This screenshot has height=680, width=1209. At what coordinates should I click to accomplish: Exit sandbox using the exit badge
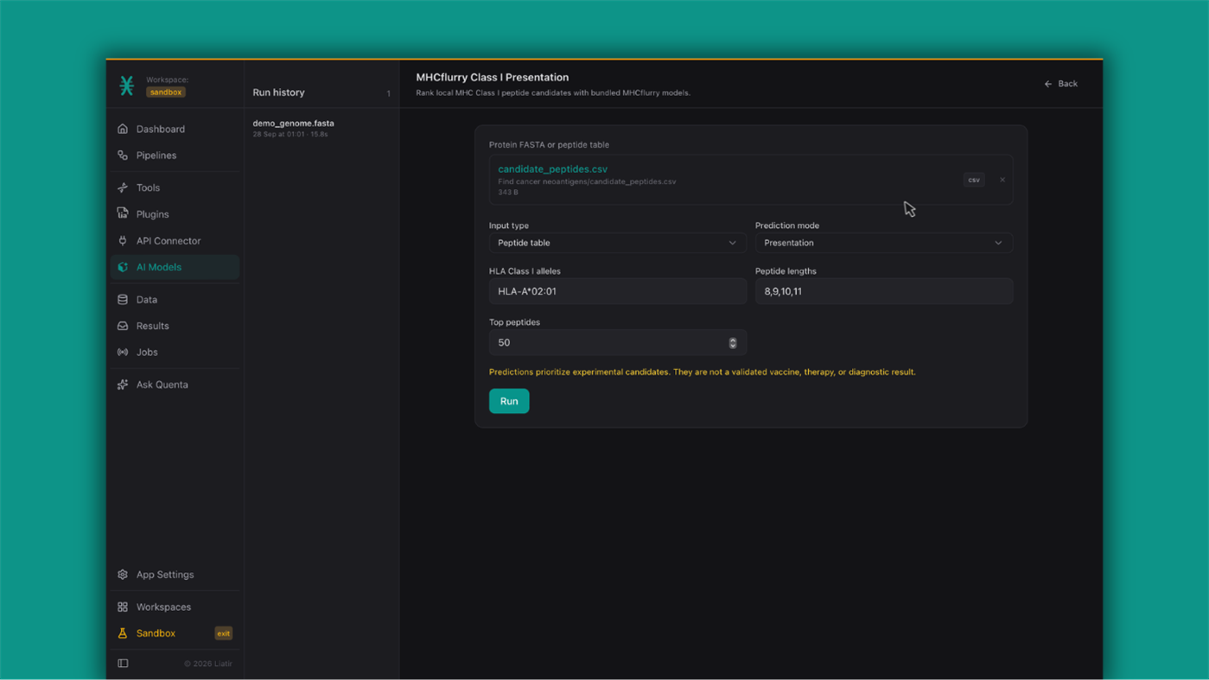223,633
